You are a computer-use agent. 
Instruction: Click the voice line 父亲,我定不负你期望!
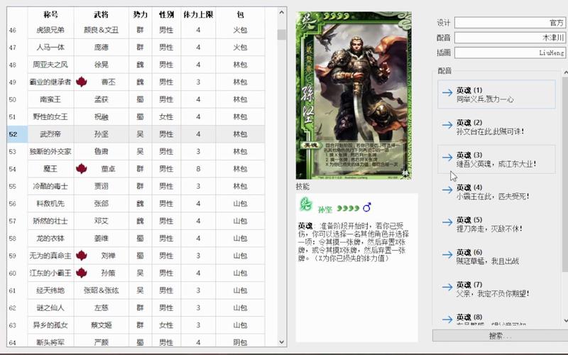tap(493, 294)
